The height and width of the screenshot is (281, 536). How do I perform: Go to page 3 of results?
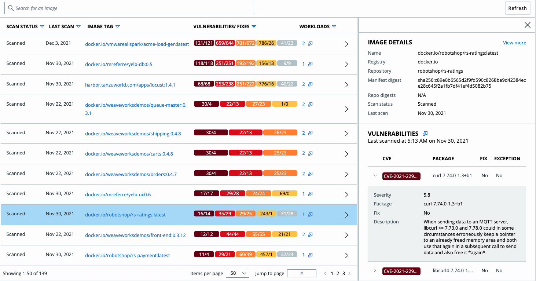click(x=344, y=273)
